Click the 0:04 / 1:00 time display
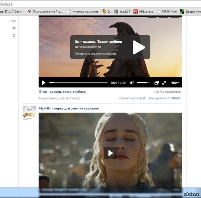The width and height of the screenshot is (201, 198). (118, 83)
